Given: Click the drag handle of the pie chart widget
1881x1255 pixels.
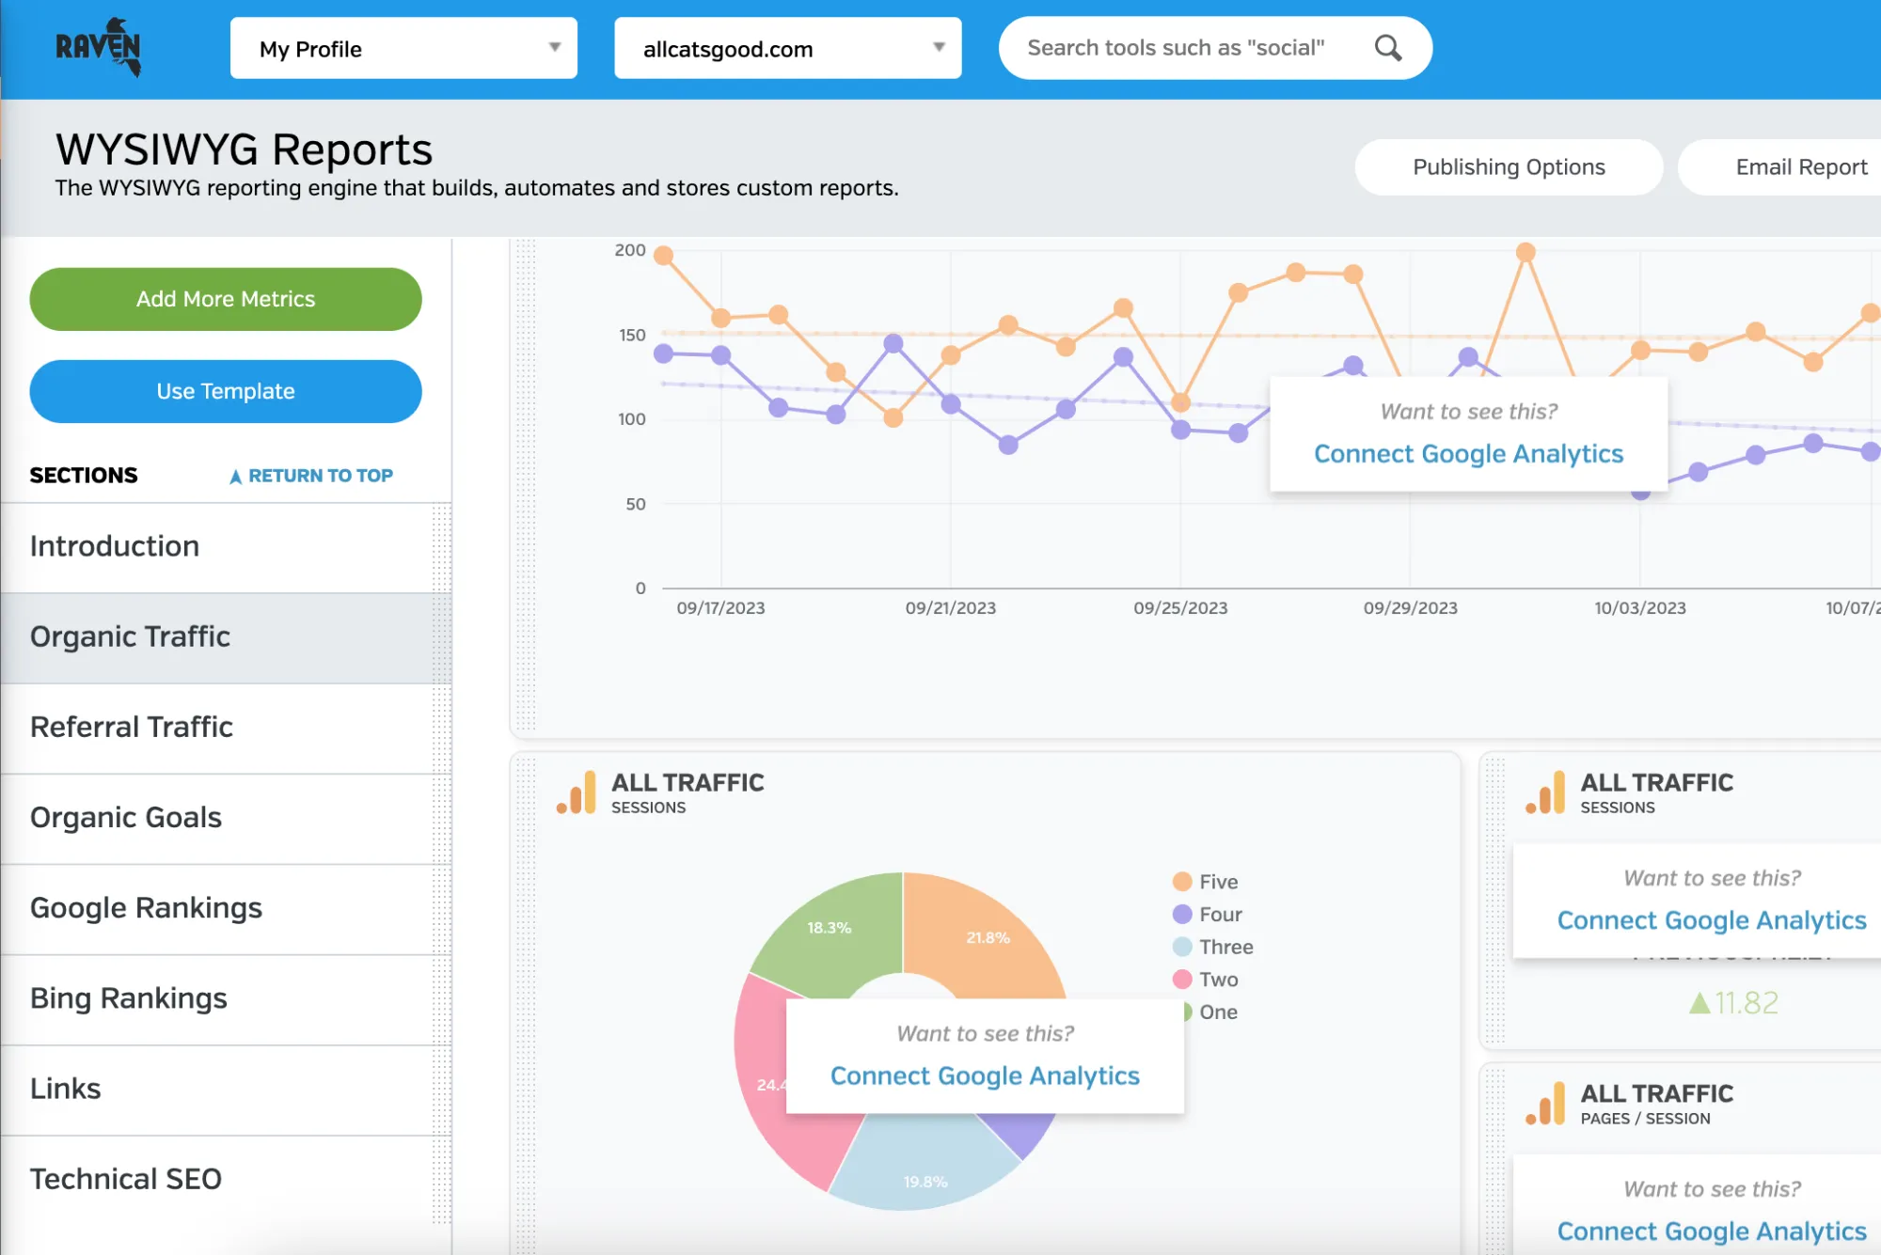Looking at the screenshot, I should pyautogui.click(x=526, y=1006).
